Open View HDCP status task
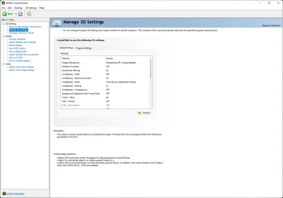283x198 pixels. point(17,48)
